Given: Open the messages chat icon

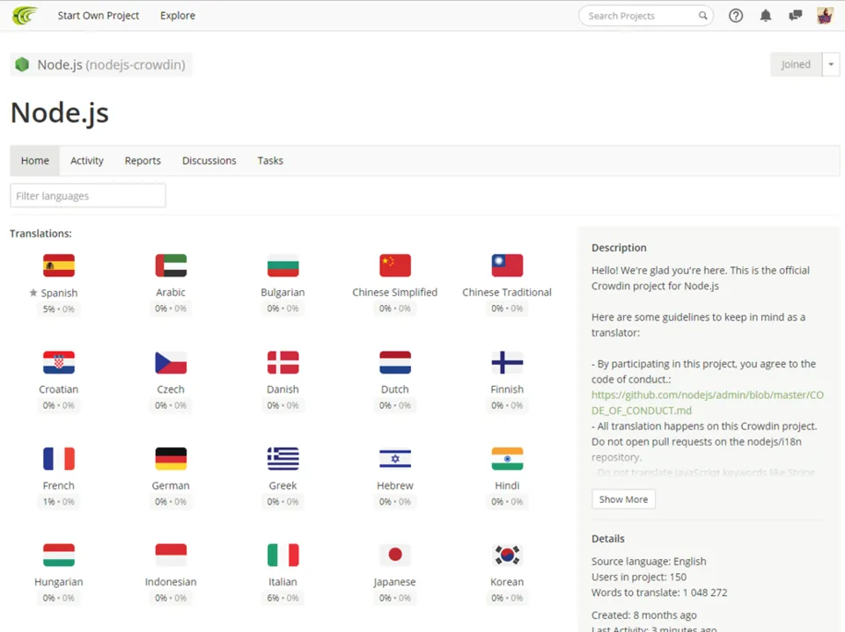Looking at the screenshot, I should point(795,16).
